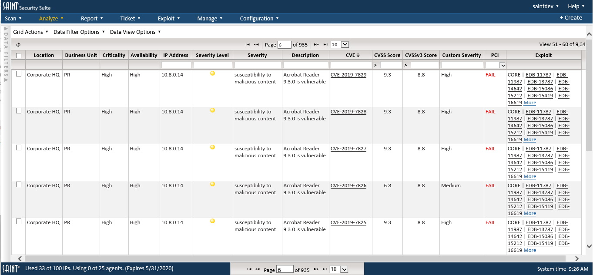Click severity level dot for CVE-2019-7829
Screen dimensions: 593x275
point(212,73)
